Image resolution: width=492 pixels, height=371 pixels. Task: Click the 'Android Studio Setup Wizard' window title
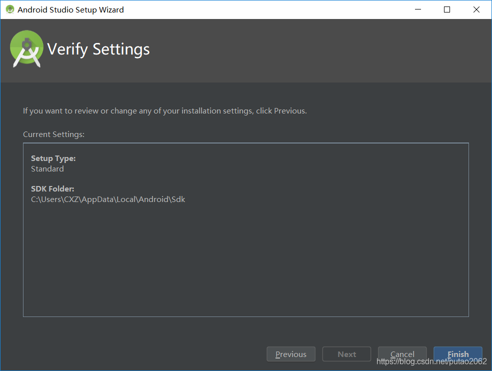pyautogui.click(x=70, y=9)
